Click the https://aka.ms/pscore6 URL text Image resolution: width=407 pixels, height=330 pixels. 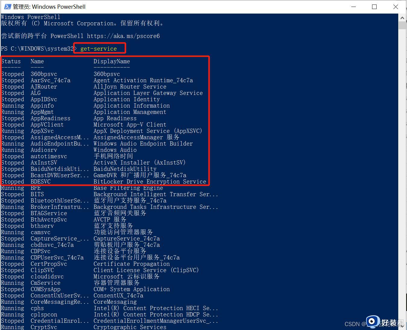point(123,36)
